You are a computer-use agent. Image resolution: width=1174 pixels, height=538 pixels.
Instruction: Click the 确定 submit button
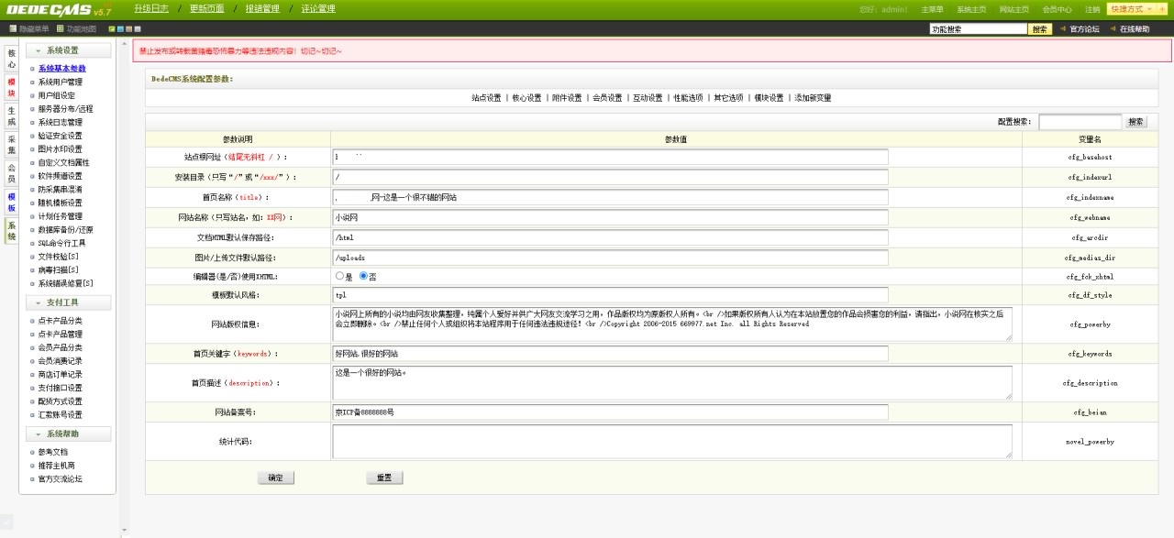(276, 478)
